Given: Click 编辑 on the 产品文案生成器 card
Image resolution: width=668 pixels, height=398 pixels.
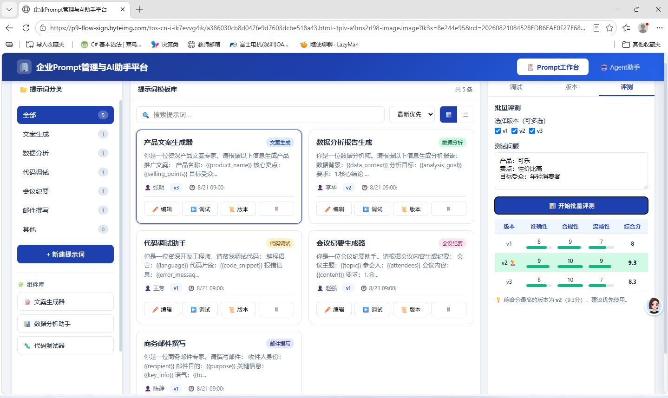Looking at the screenshot, I should [162, 209].
